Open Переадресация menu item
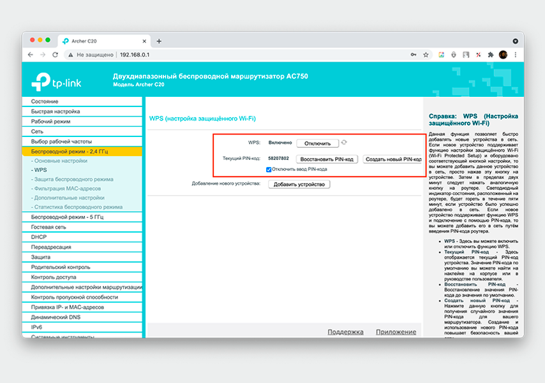The image size is (545, 383). point(82,247)
